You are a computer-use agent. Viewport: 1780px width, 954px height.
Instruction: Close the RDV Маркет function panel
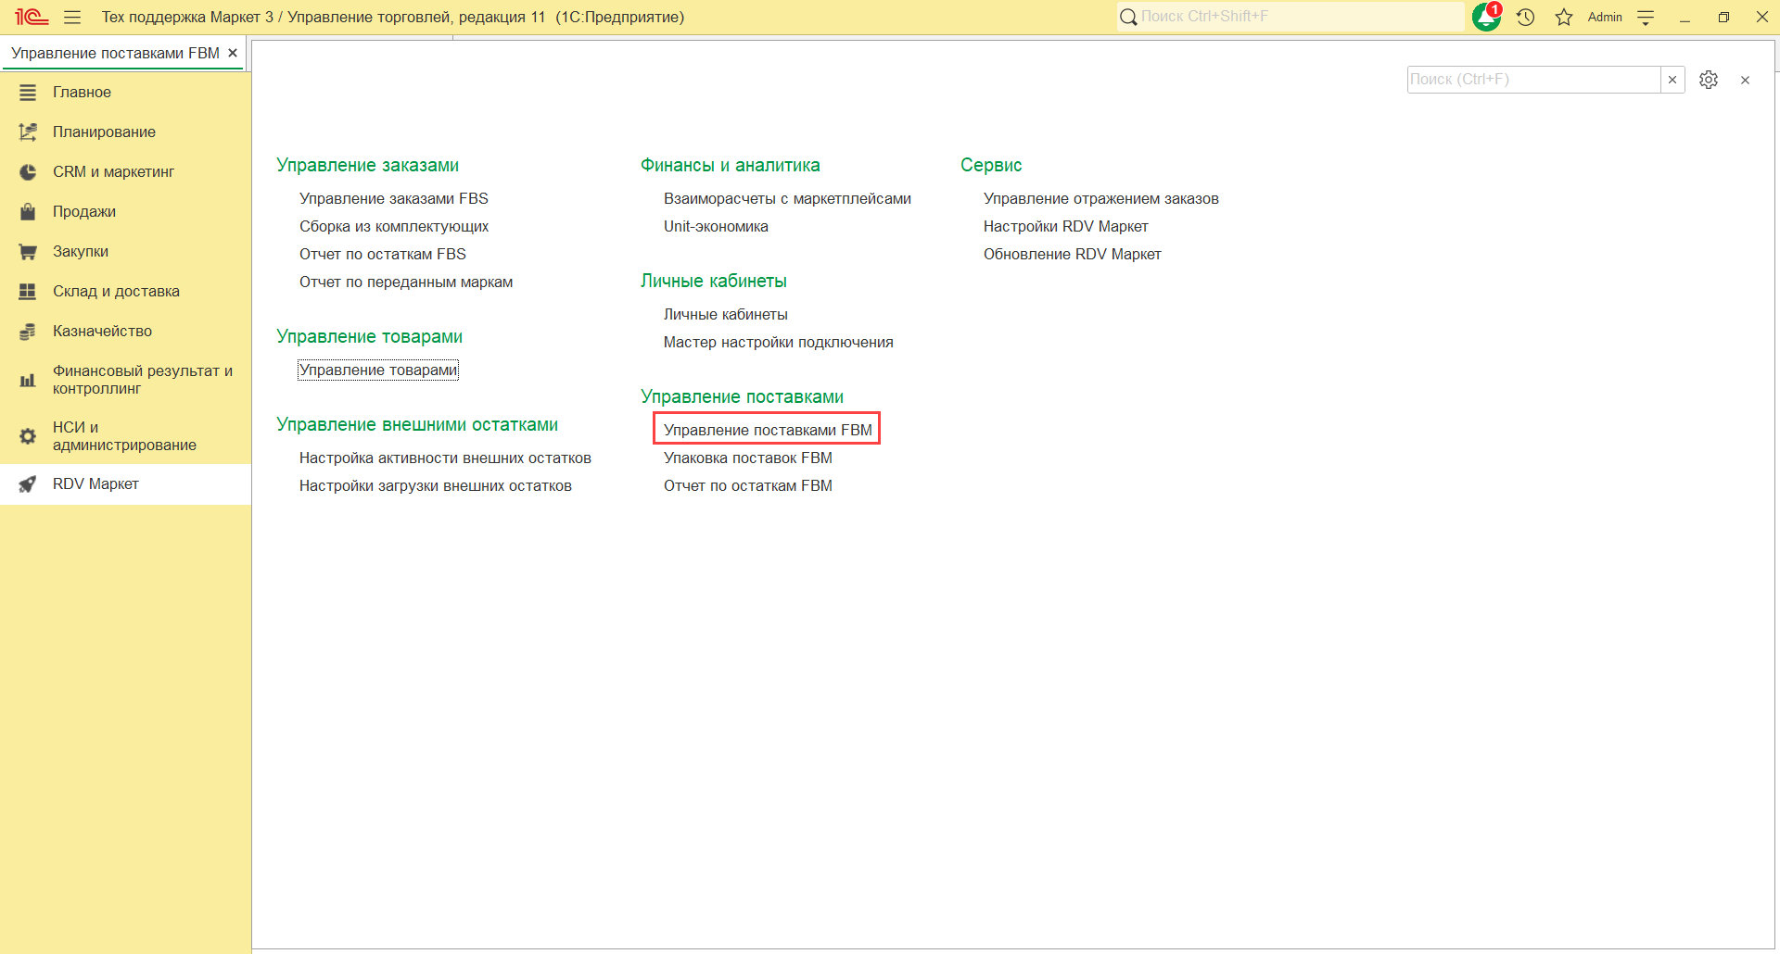pyautogui.click(x=1745, y=80)
